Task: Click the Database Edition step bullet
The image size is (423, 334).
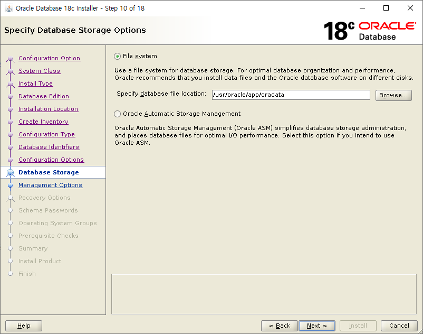Action: pos(10,97)
